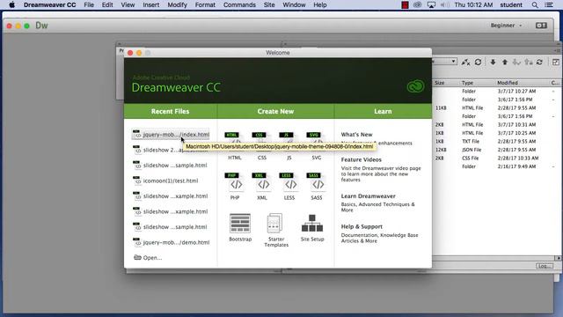The width and height of the screenshot is (563, 317).
Task: Click the Creative Cloud menu bar icon
Action: point(417,5)
